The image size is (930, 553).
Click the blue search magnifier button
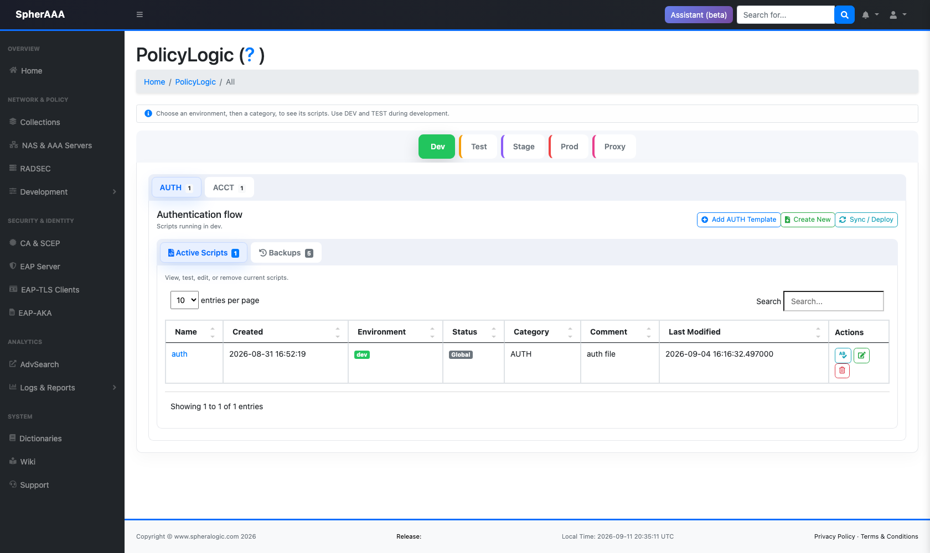[x=844, y=15]
